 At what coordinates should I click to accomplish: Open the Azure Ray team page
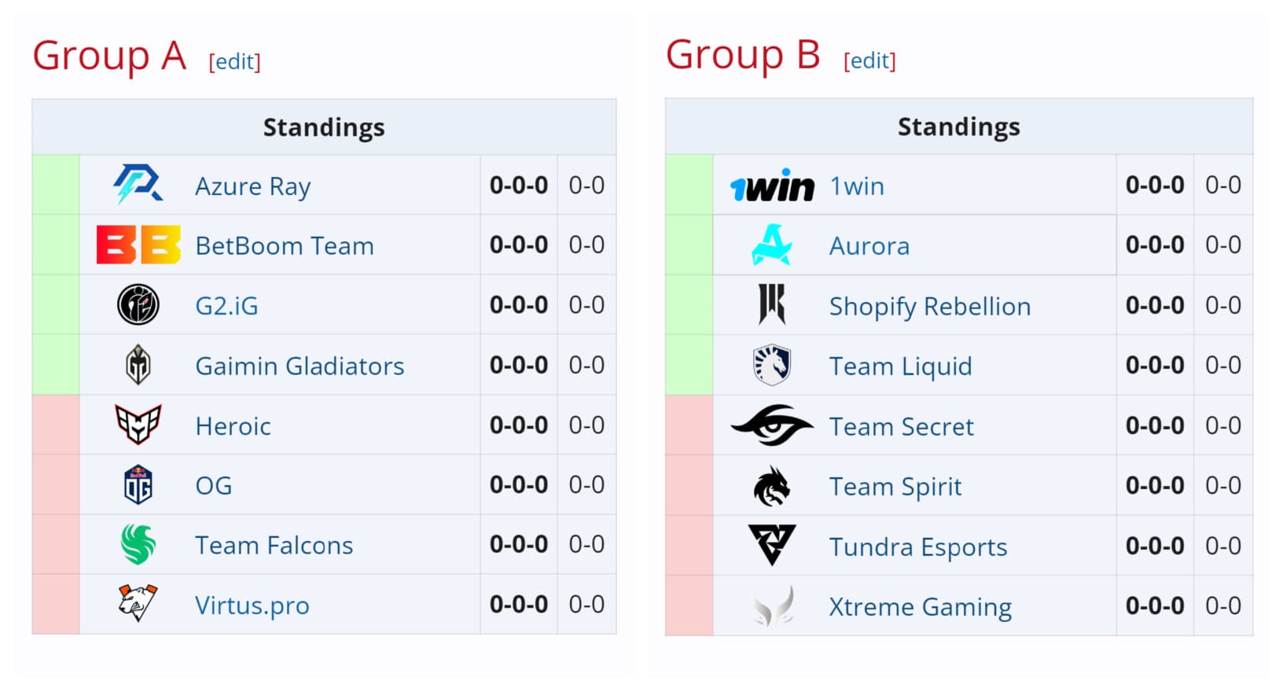[252, 186]
